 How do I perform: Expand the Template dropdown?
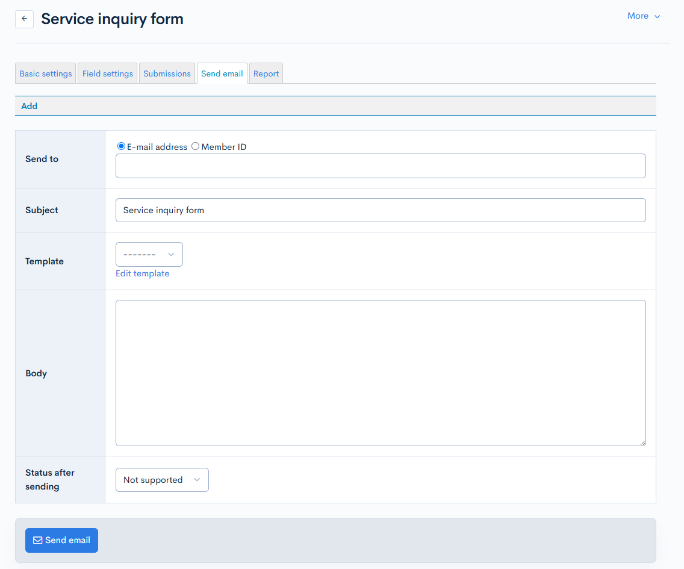pyautogui.click(x=149, y=255)
